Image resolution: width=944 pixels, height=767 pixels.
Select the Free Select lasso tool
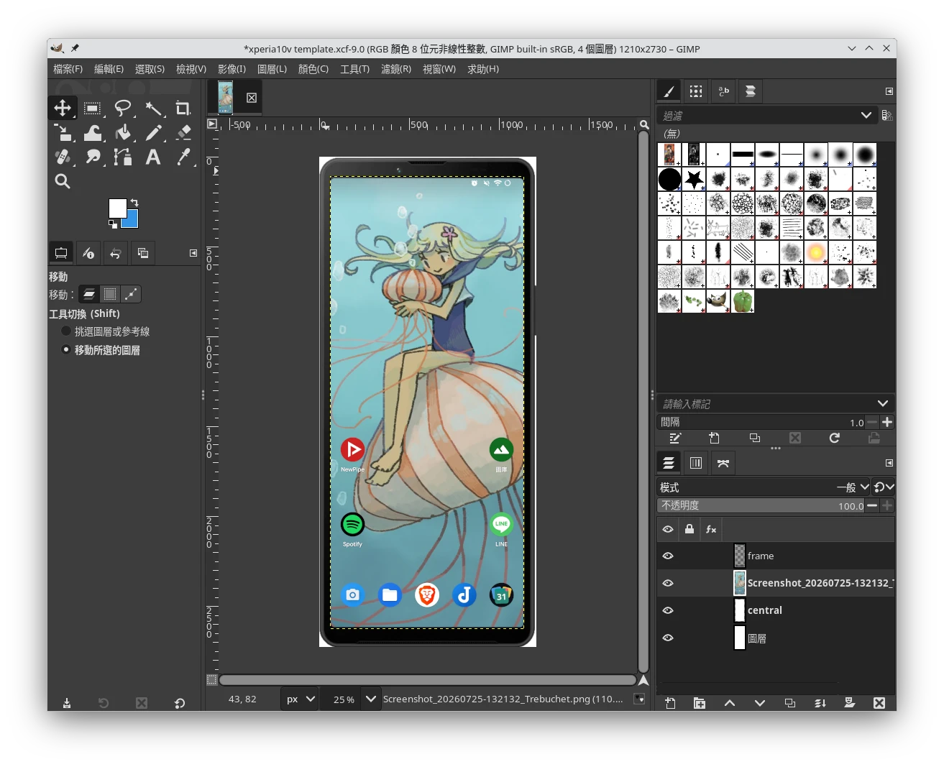click(x=123, y=108)
